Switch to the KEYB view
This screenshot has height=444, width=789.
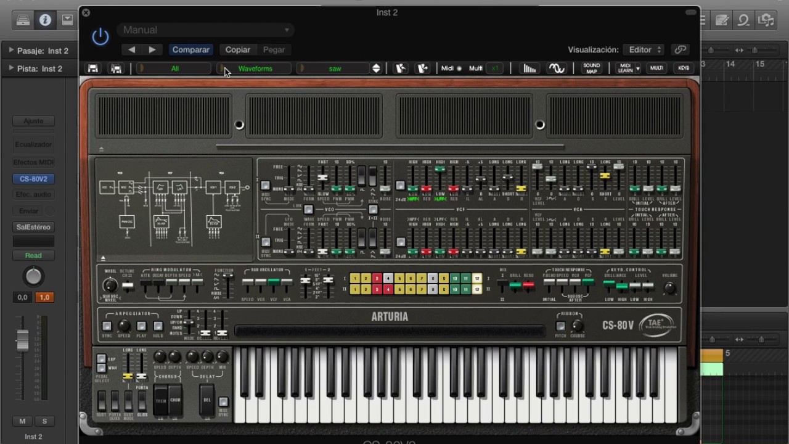click(x=684, y=68)
